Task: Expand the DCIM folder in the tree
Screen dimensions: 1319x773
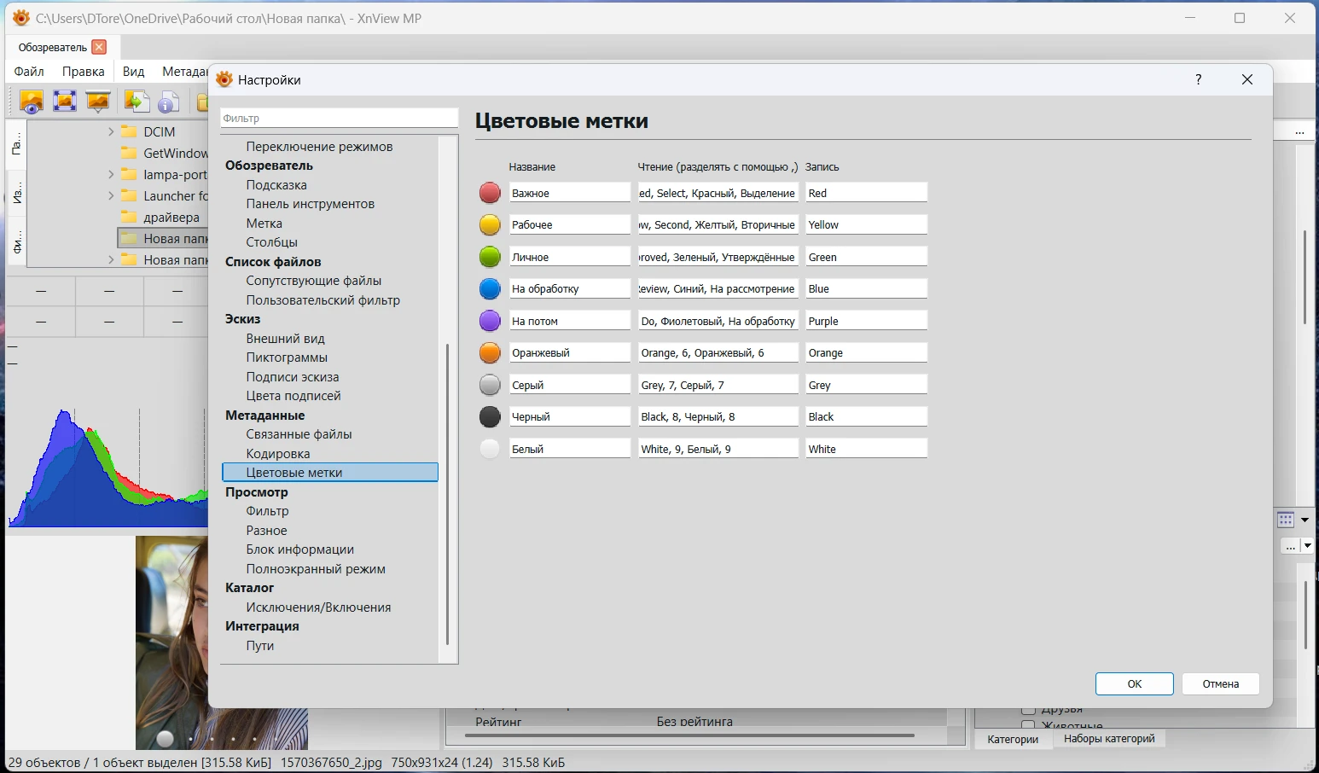Action: (x=111, y=131)
